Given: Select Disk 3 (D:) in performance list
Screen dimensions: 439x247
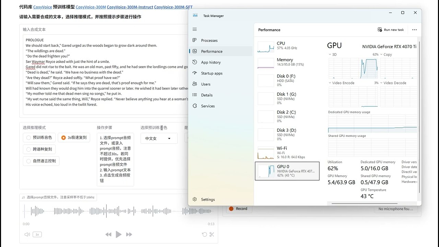Looking at the screenshot, I should tap(287, 134).
